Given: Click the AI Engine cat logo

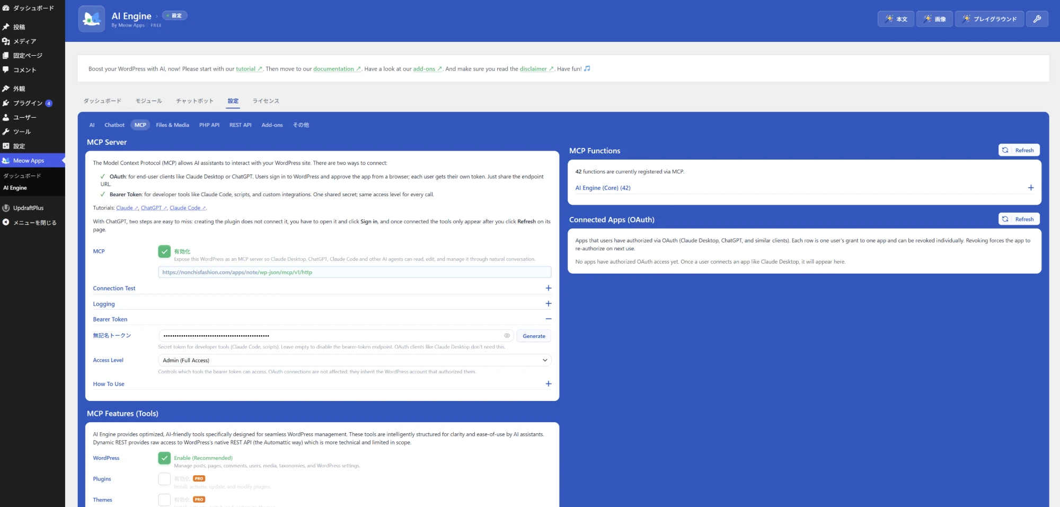Looking at the screenshot, I should 92,19.
